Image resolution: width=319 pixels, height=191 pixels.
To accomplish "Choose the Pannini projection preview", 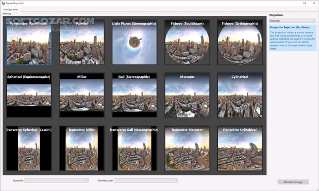I will pyautogui.click(x=82, y=42).
